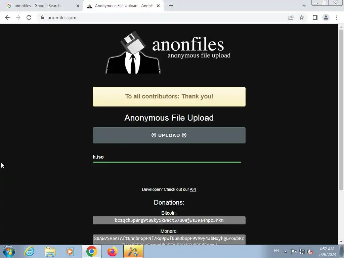Screen dimensions: 344x258
Task: Show hidden system tray icons
Action: tap(286, 252)
